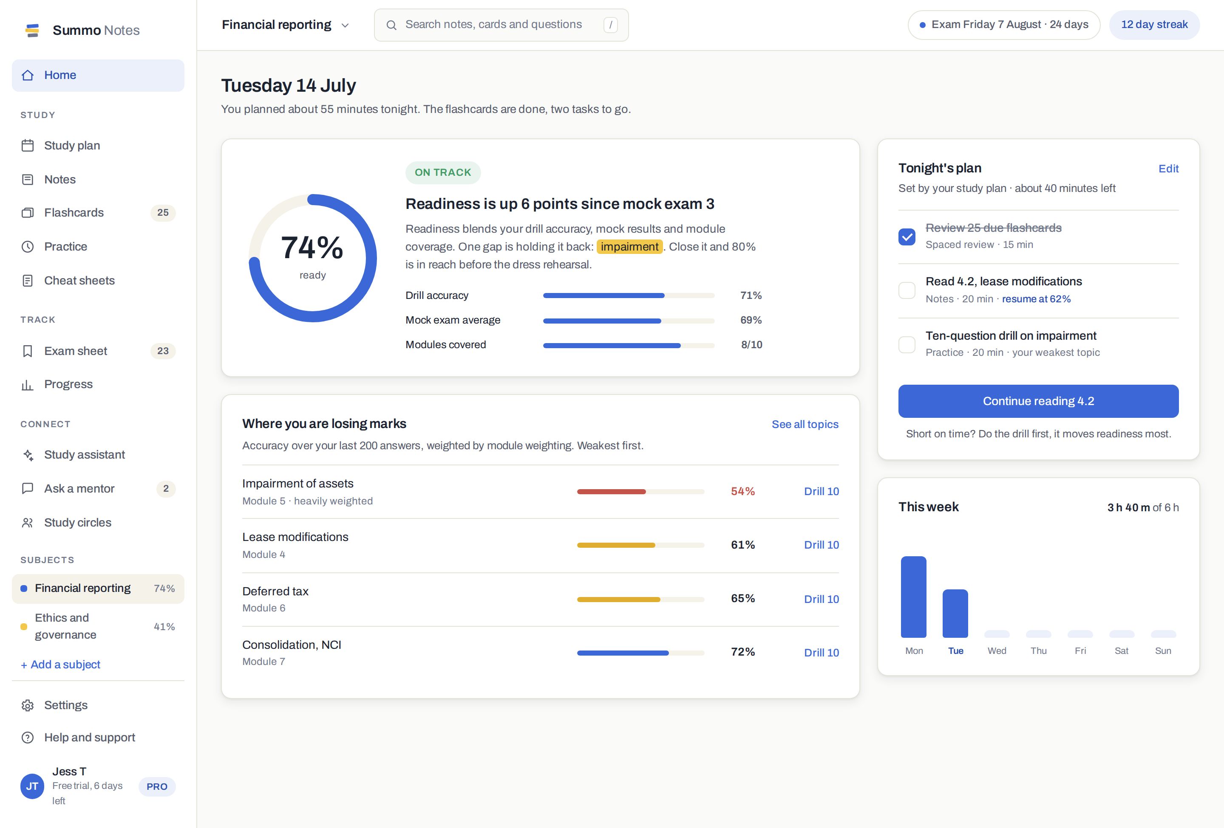This screenshot has width=1224, height=828.
Task: Click the JT avatar circle
Action: 32,786
